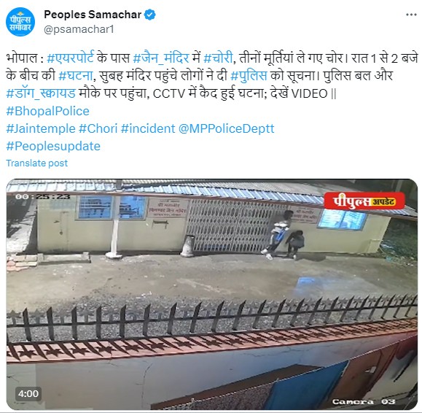The height and width of the screenshot is (413, 422).
Task: Play the CCTV video thumbnail
Action: tap(212, 294)
